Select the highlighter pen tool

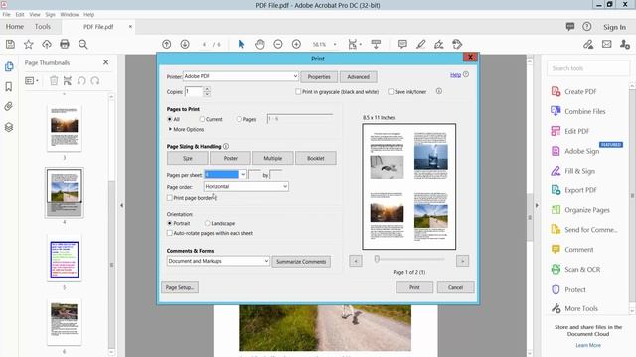coord(421,44)
